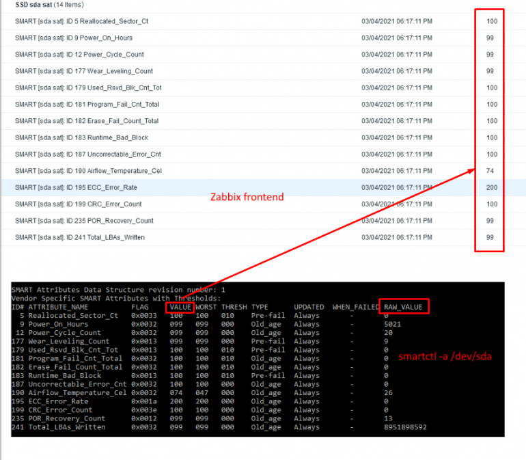This screenshot has width=526, height=460.
Task: Click the terminal line 'SMART Attributes Data Structure revision'
Action: tap(118, 290)
